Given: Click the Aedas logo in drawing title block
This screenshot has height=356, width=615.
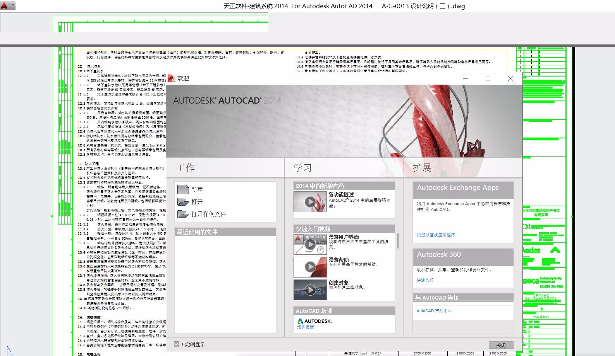Looking at the screenshot, I should [x=532, y=250].
